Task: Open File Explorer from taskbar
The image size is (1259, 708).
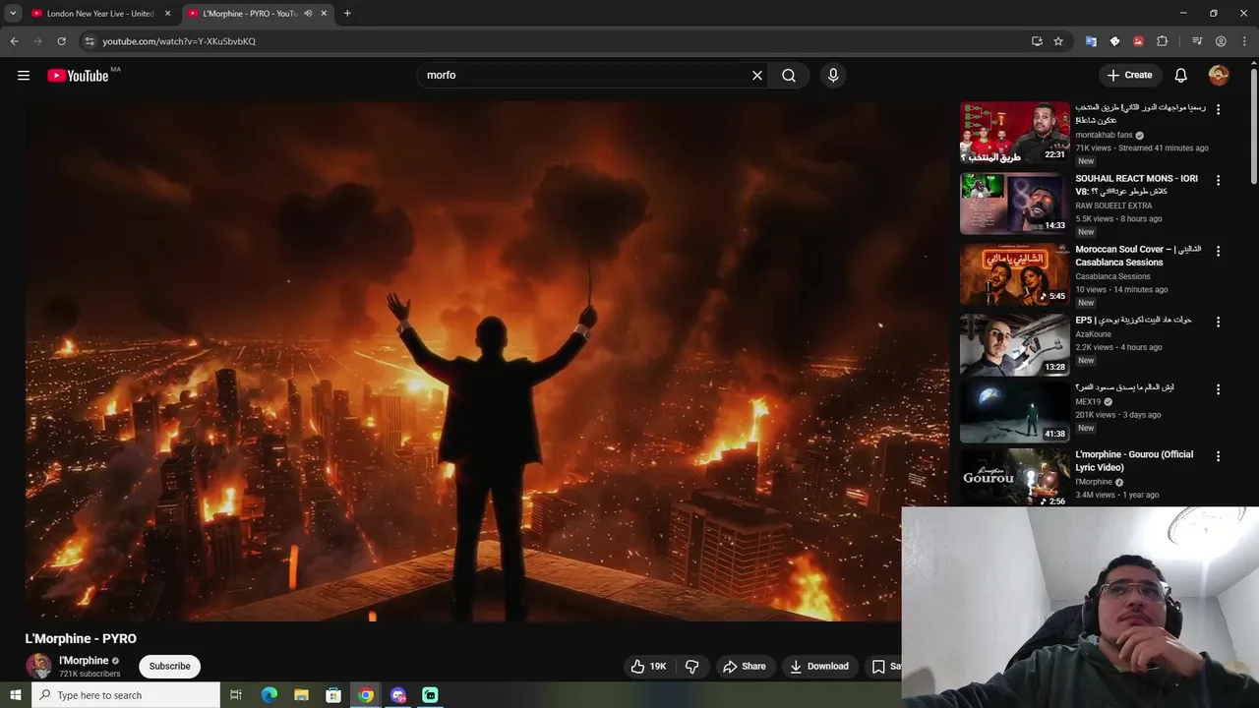Action: 301,695
